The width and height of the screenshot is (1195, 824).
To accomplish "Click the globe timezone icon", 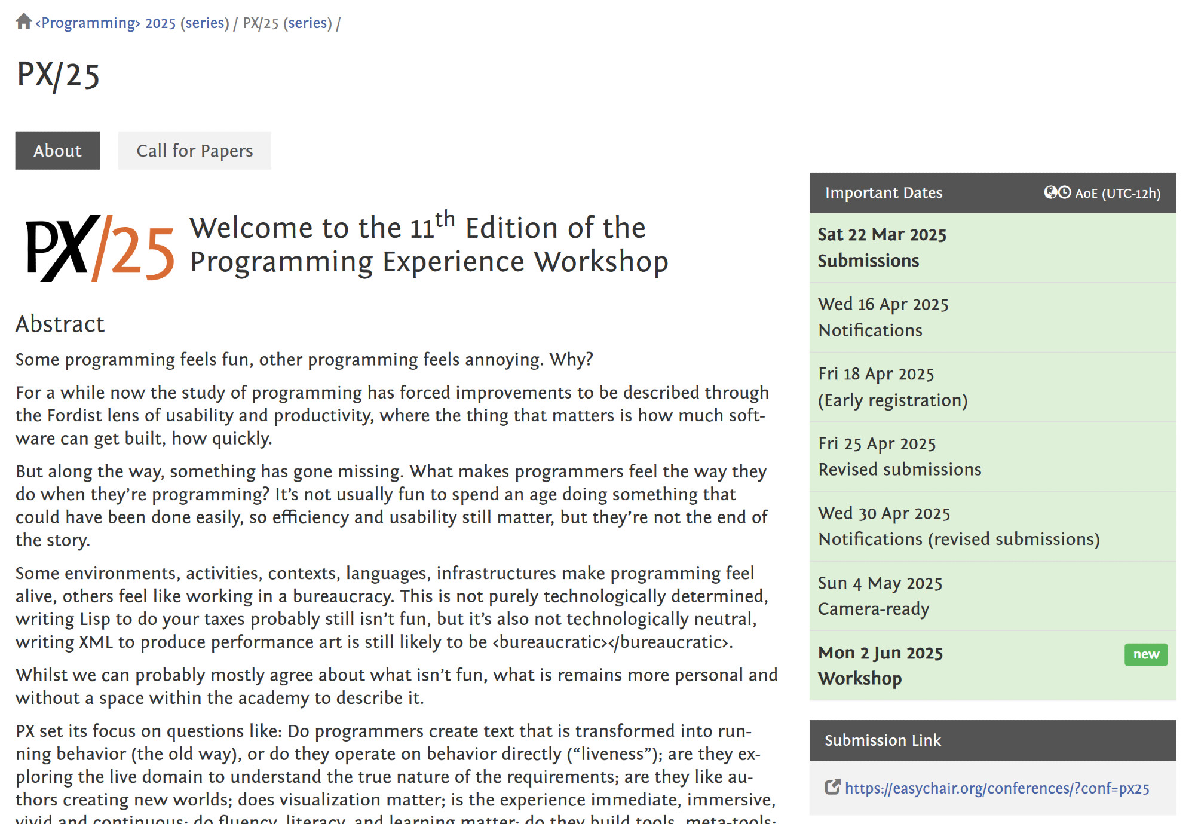I will point(1050,192).
